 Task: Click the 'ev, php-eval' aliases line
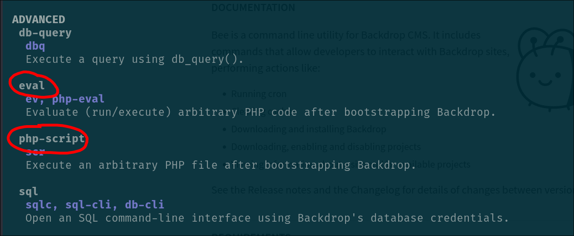click(65, 99)
